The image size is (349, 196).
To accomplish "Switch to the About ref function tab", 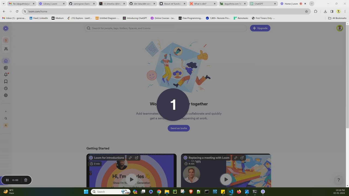I will pos(172,4).
